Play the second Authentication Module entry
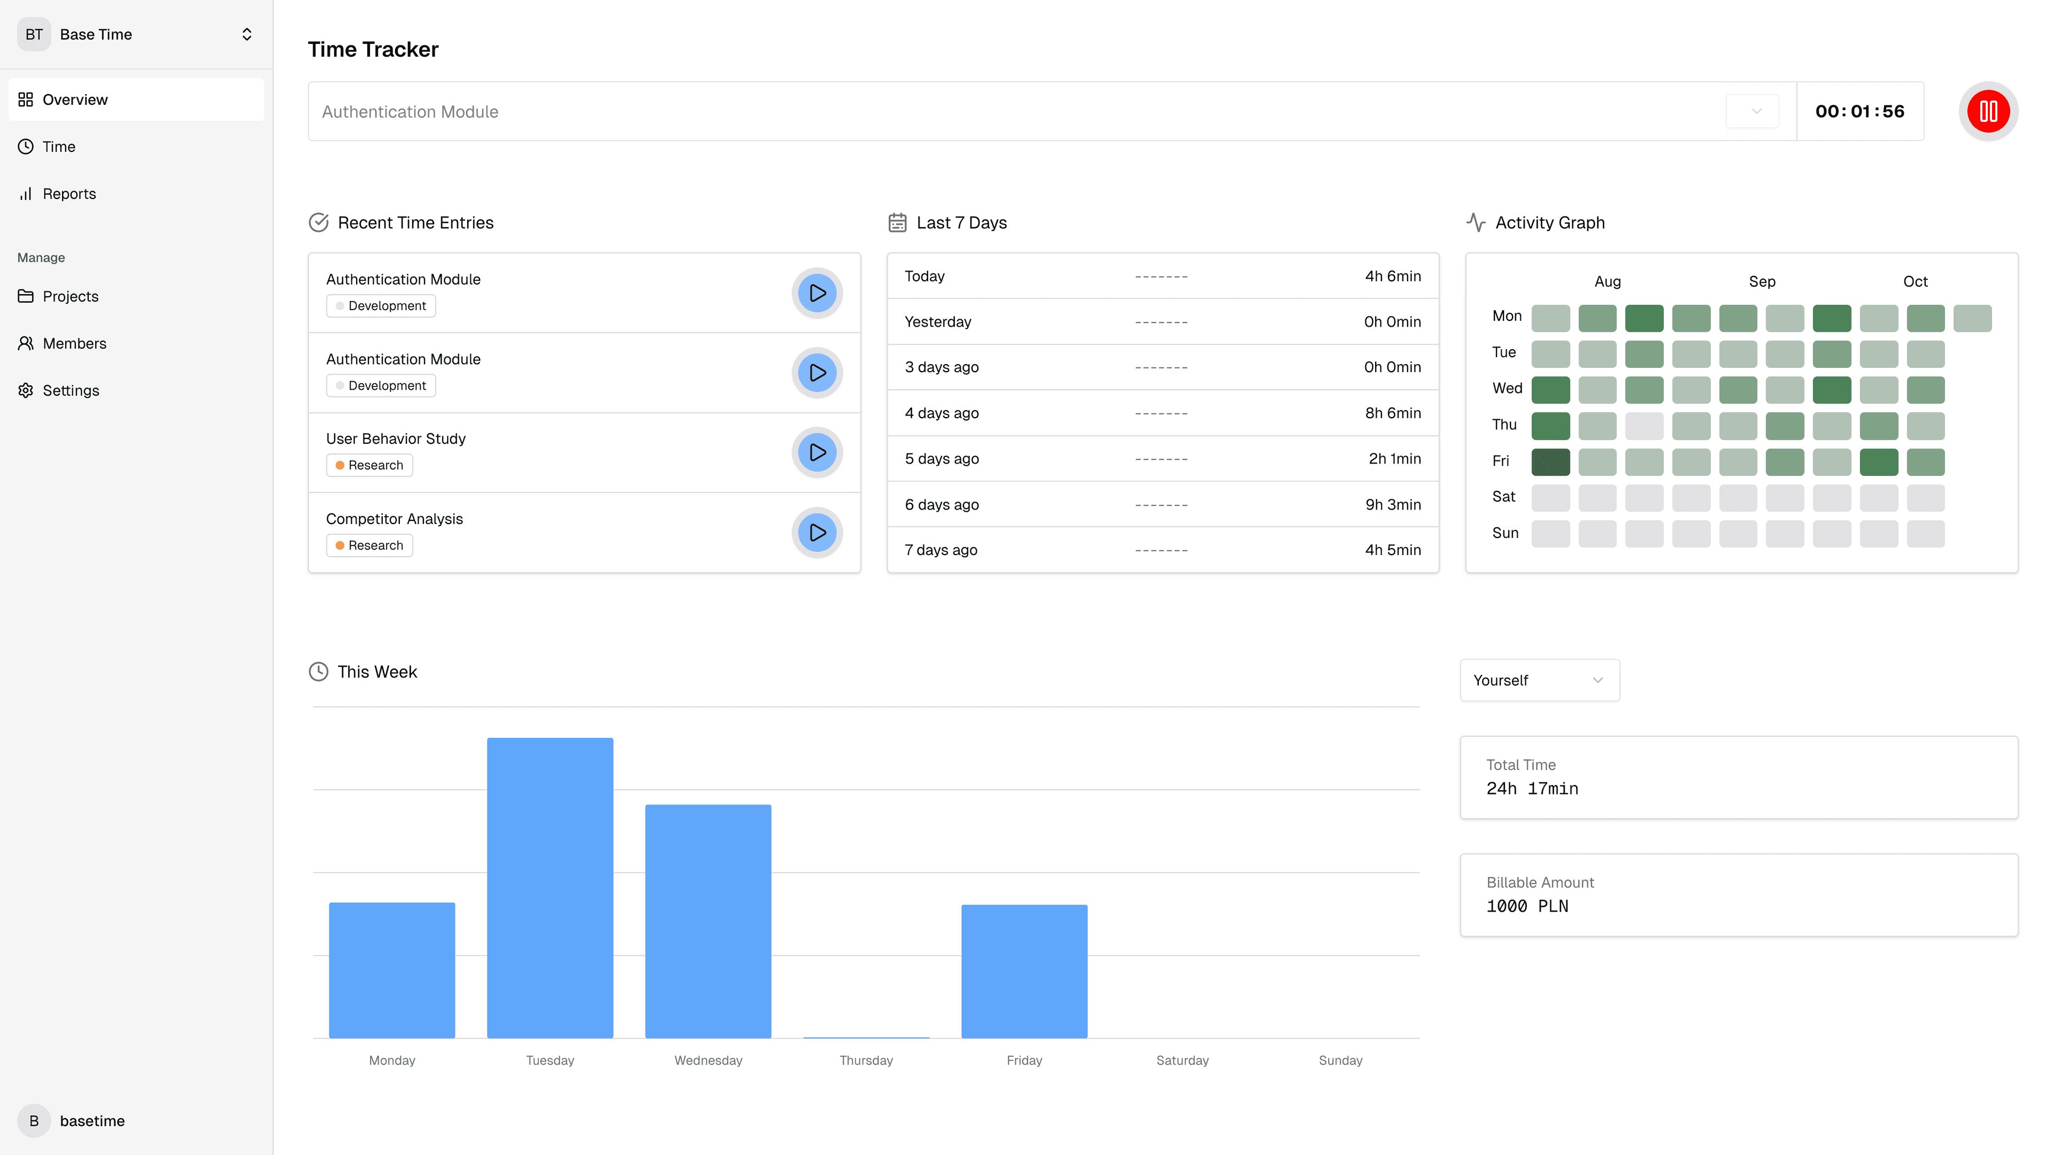 817,373
